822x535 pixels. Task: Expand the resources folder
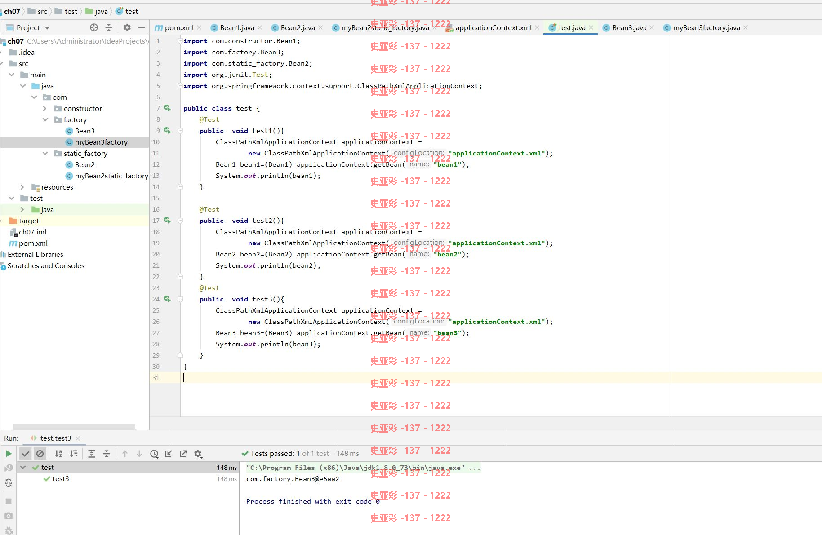pos(22,187)
